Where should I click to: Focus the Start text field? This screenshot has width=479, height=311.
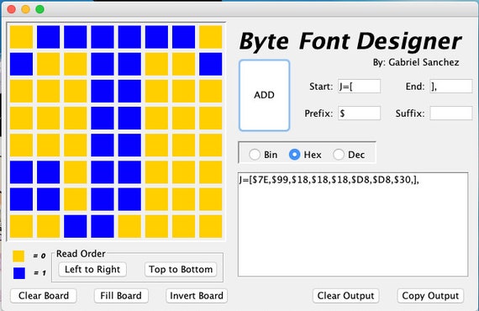tap(360, 87)
